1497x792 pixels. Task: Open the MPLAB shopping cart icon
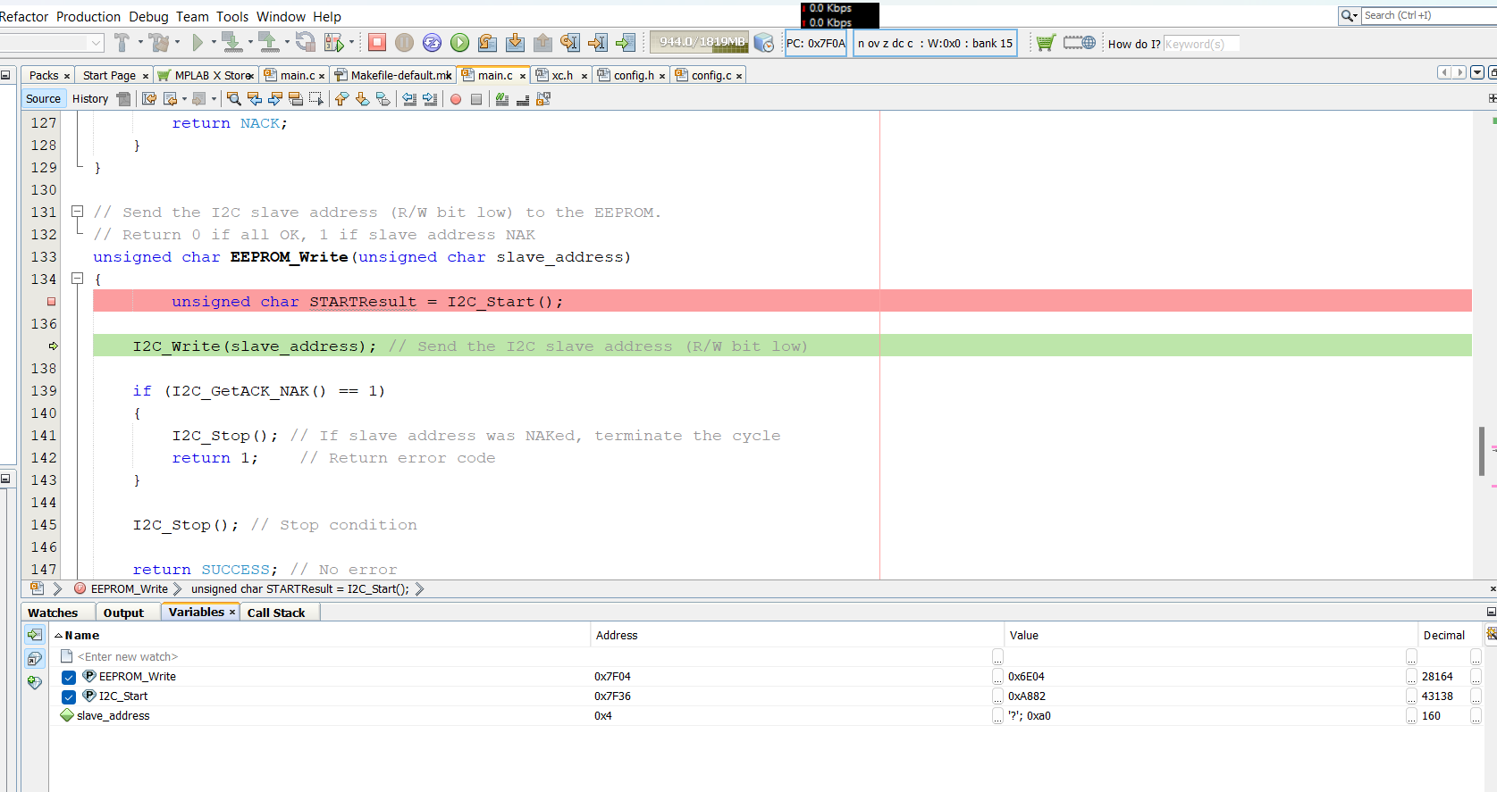(x=1045, y=42)
